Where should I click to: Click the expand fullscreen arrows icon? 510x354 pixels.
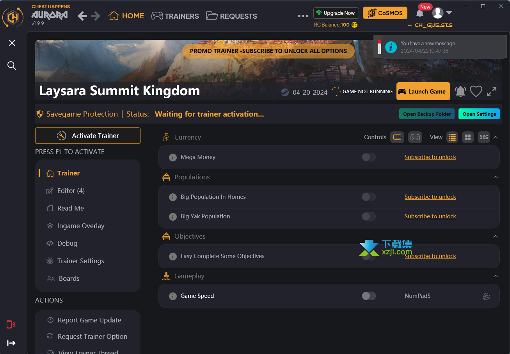(492, 91)
